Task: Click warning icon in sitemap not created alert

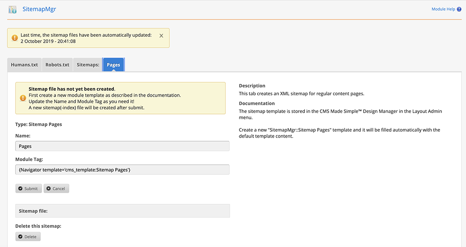Action: [x=23, y=98]
